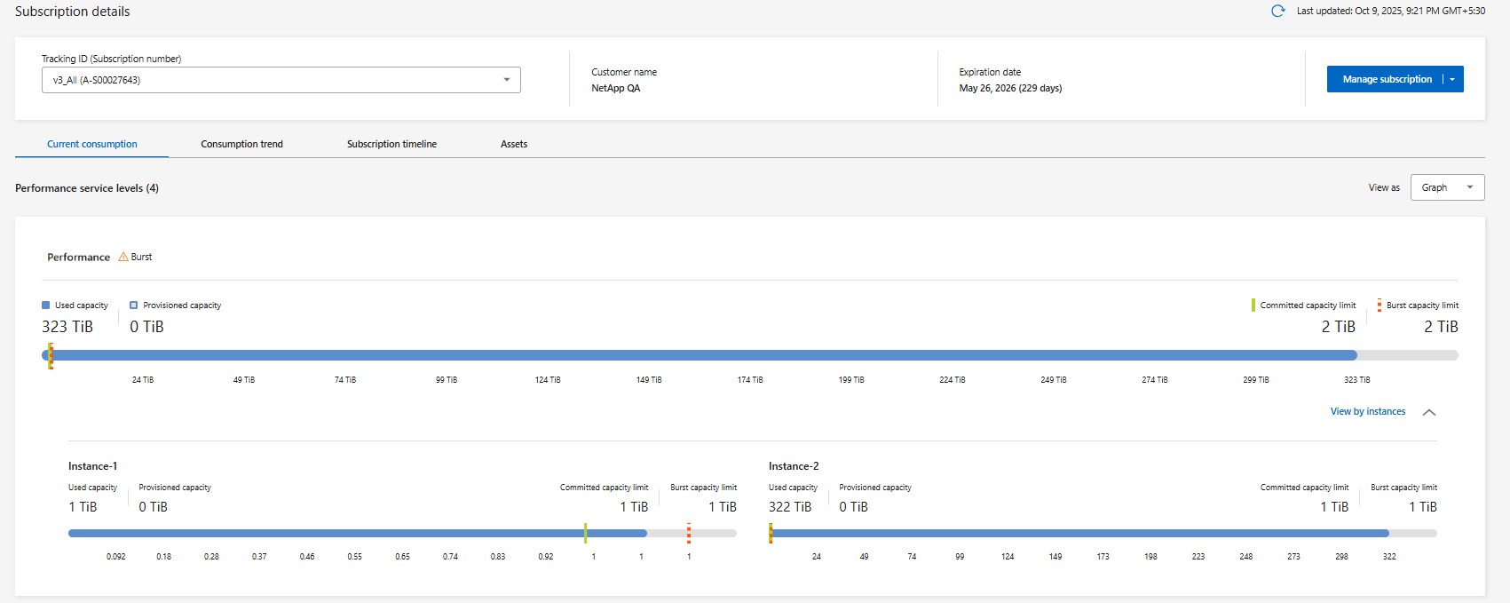Expand the Manage subscription dropdown arrow

click(x=1452, y=79)
